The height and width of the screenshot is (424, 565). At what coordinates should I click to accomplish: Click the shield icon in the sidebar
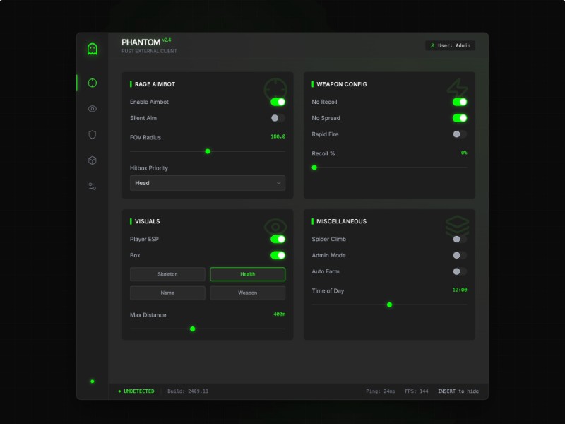click(x=92, y=134)
